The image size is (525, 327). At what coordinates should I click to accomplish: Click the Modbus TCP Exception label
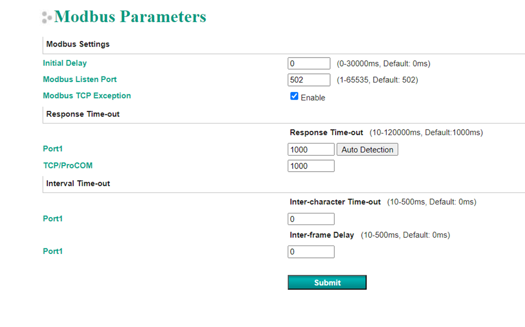(87, 95)
